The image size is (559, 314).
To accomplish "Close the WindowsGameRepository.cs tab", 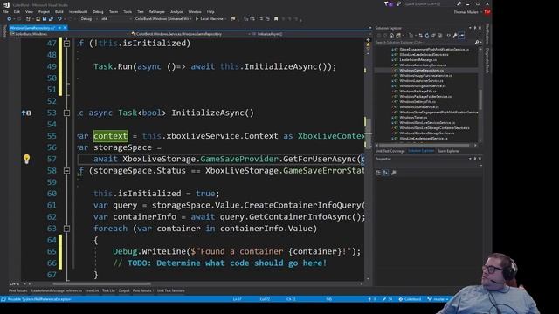I will (x=65, y=28).
